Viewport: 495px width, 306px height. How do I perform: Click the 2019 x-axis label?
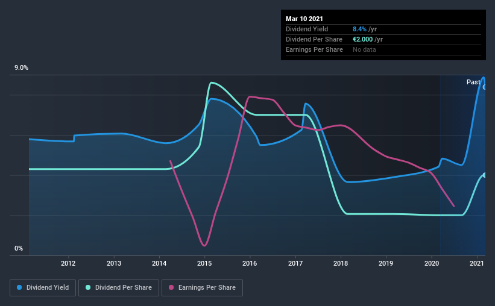tap(386, 263)
